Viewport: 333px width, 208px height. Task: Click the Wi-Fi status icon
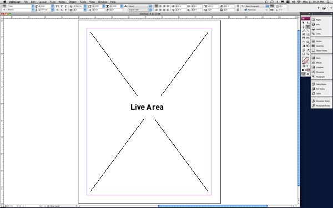pyautogui.click(x=299, y=2)
